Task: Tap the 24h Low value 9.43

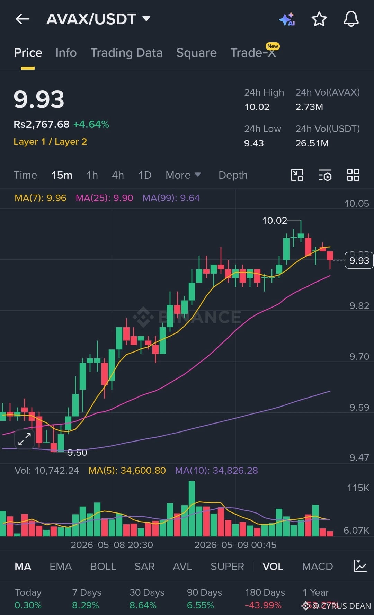Action: pos(254,143)
